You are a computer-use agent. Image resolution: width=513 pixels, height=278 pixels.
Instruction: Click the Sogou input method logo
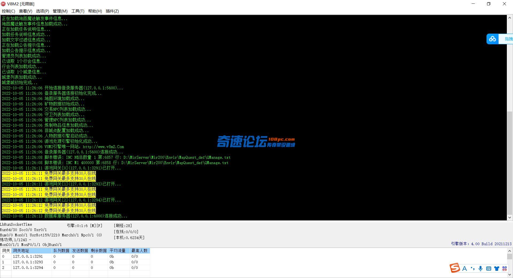[455, 268]
